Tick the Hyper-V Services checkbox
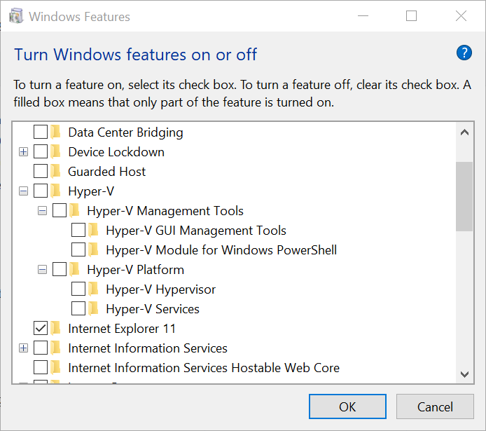Viewport: 486px width, 431px height. coord(78,308)
